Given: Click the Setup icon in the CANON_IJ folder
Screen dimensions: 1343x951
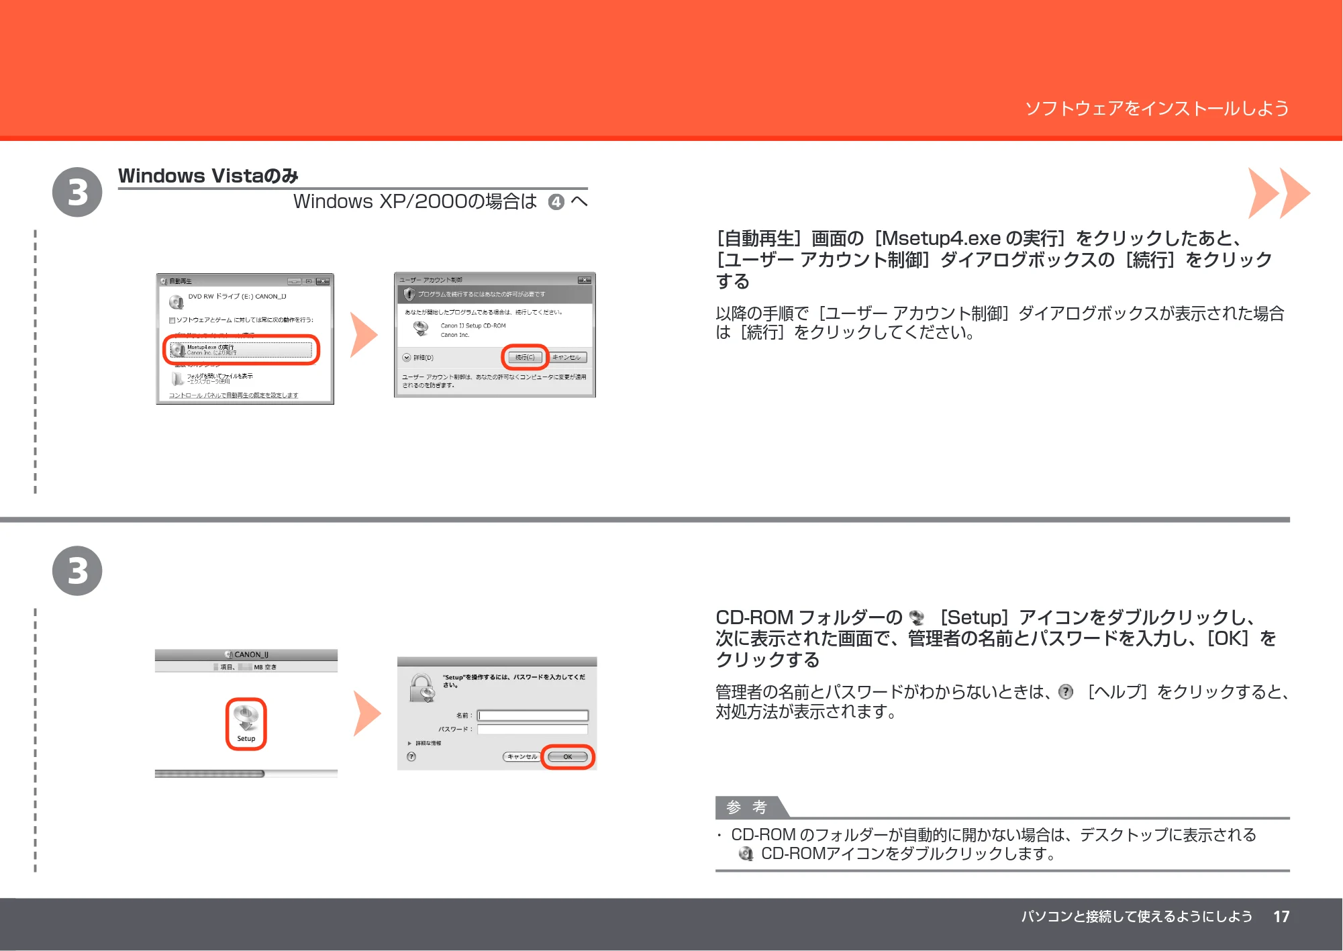Looking at the screenshot, I should 246,723.
